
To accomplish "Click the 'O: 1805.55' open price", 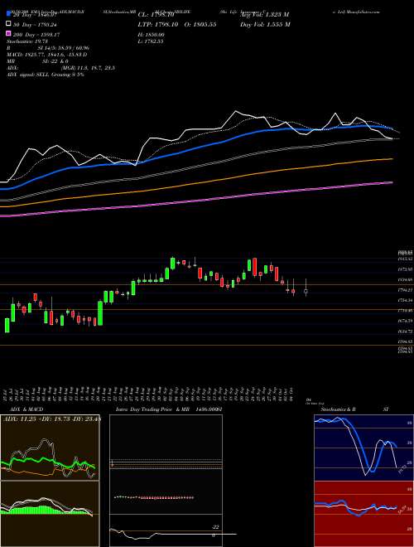I will (x=199, y=24).
